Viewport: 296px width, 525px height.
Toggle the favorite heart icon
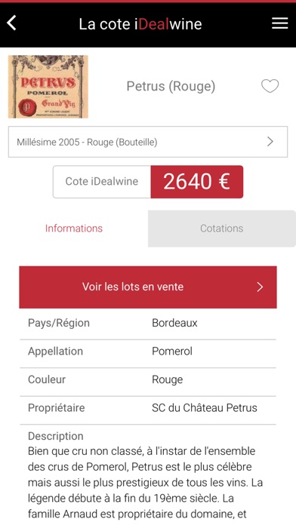point(270,87)
